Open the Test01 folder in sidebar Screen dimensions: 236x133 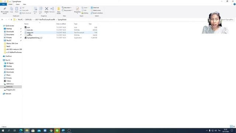[8, 47]
